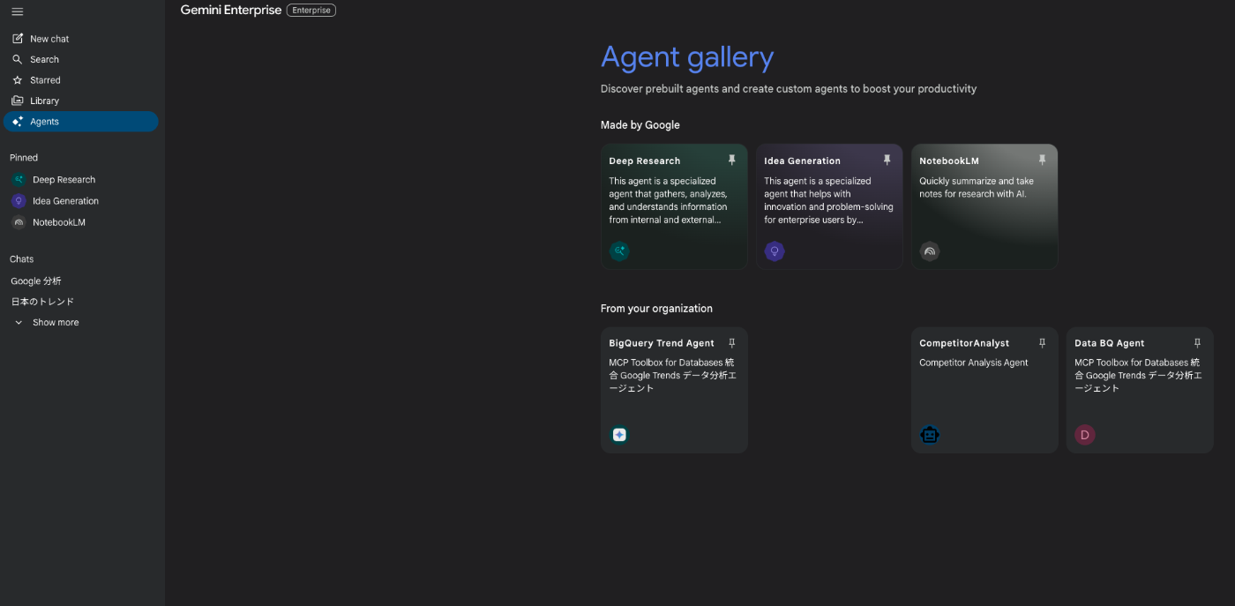Open the CompetitorAnalyst card title
The height and width of the screenshot is (606, 1235).
(964, 343)
